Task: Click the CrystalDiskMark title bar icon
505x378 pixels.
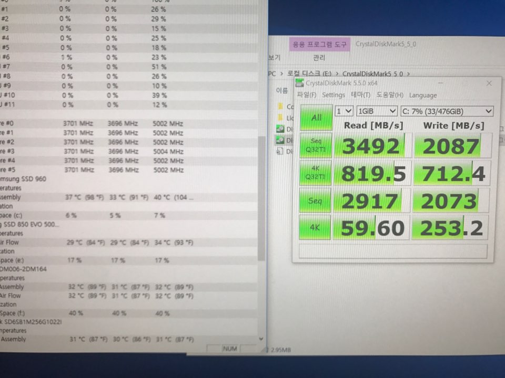Action: [299, 83]
